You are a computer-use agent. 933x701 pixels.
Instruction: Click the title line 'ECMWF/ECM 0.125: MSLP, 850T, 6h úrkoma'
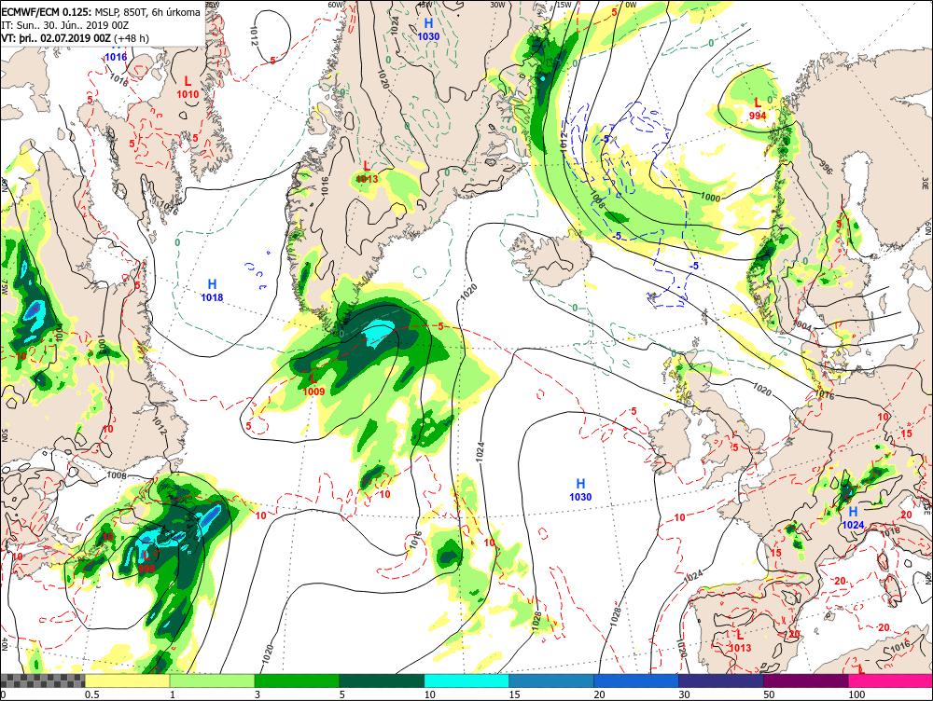(101, 12)
